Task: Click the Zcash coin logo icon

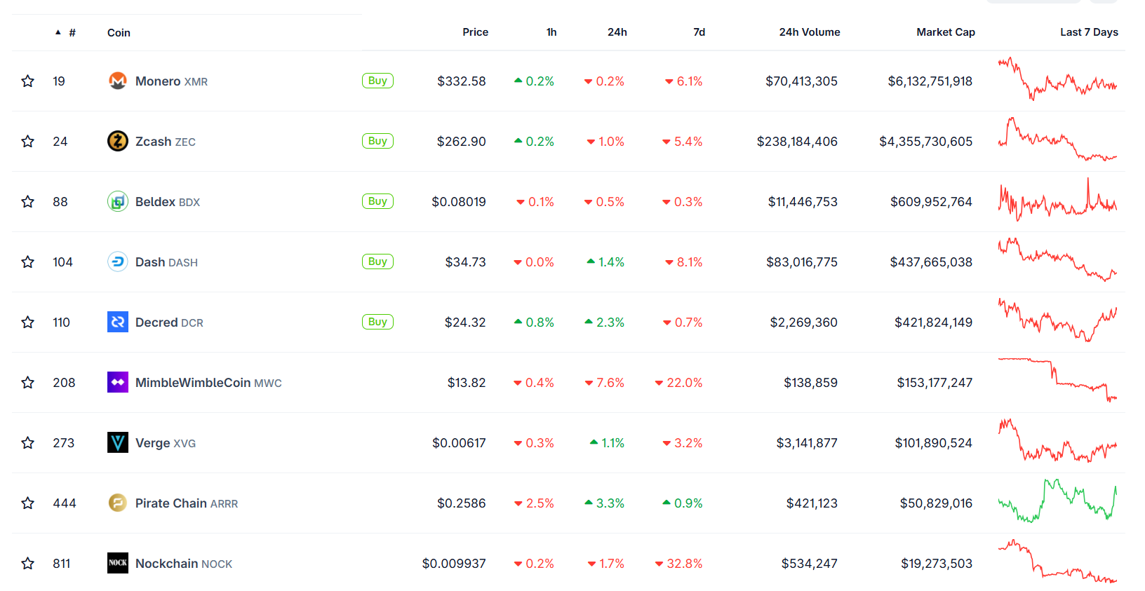Action: pos(118,142)
